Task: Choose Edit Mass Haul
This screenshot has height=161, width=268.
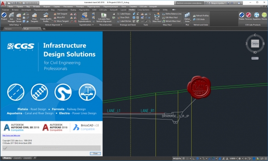Action: coord(170,17)
